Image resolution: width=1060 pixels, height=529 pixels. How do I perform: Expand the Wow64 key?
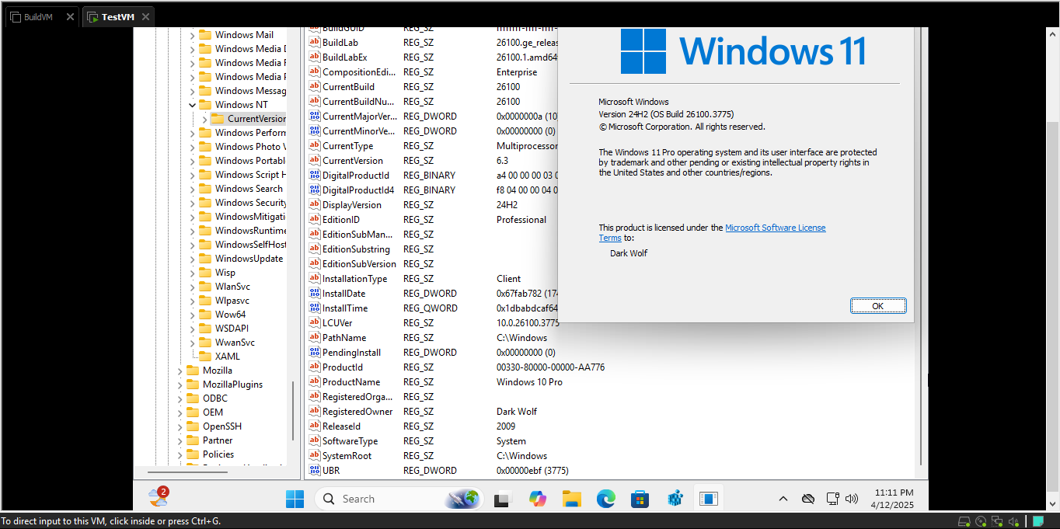[x=193, y=315]
